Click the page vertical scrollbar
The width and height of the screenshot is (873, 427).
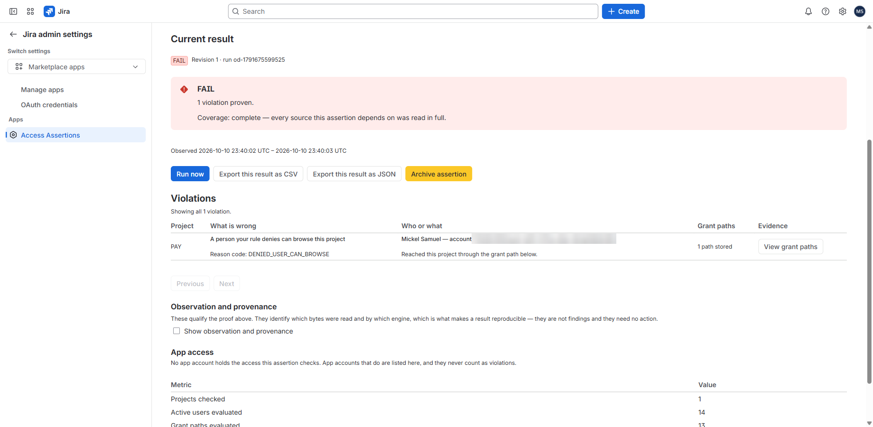click(869, 261)
